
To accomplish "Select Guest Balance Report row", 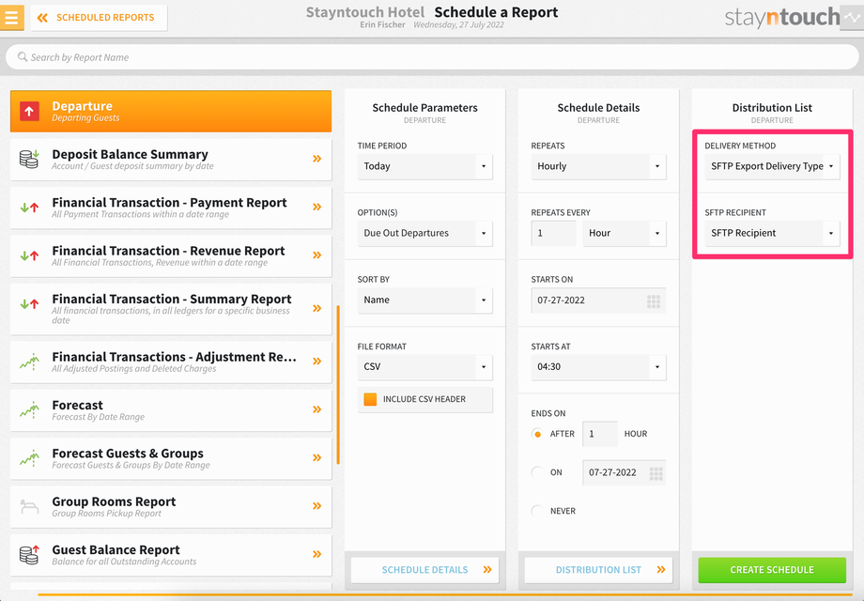I will click(x=171, y=555).
